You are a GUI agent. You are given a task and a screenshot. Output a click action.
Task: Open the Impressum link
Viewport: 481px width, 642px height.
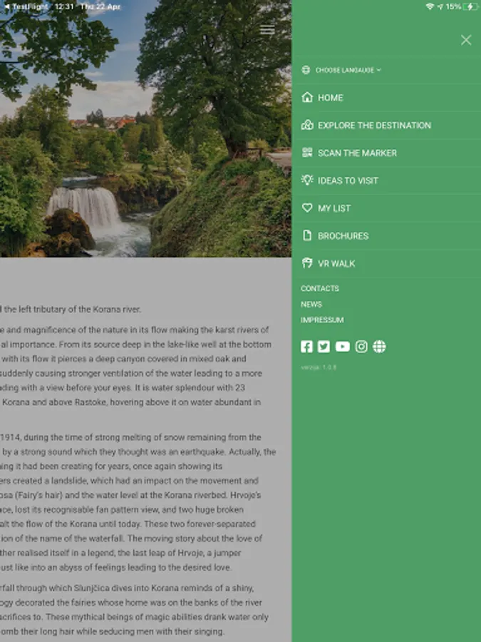click(x=322, y=320)
